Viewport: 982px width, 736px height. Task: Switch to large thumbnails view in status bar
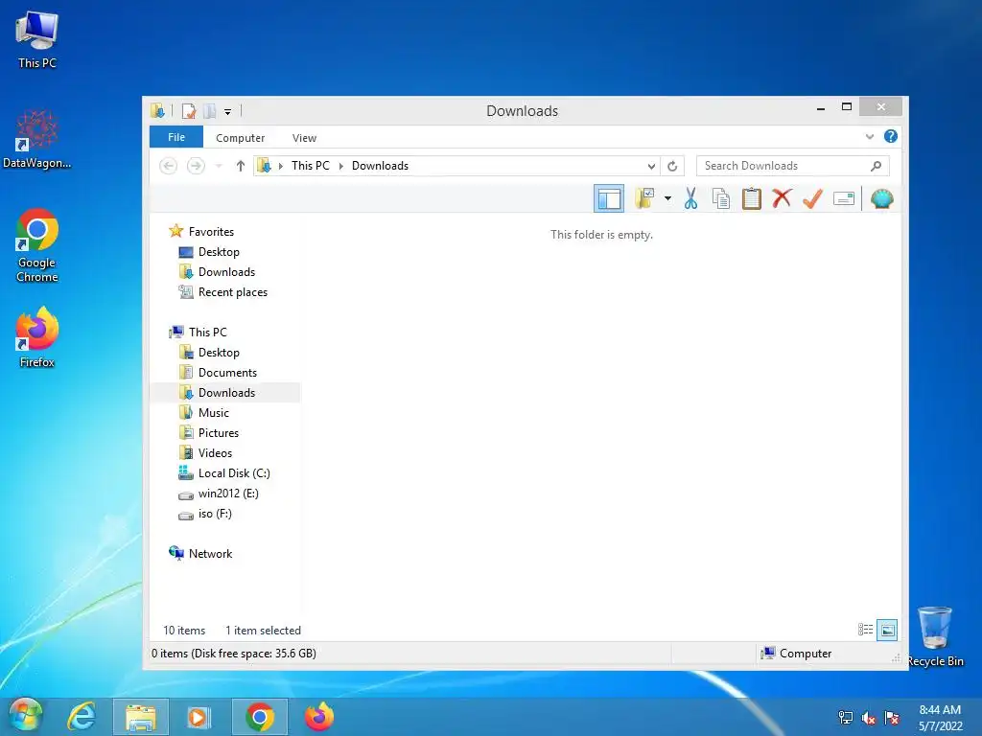click(887, 630)
